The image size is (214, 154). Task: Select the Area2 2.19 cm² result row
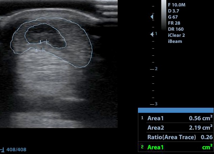click(x=176, y=128)
